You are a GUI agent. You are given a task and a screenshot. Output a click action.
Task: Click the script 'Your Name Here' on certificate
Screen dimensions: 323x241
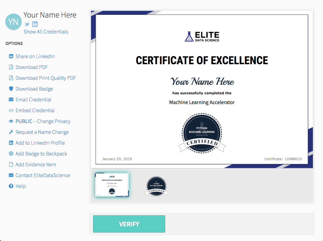coord(202,81)
